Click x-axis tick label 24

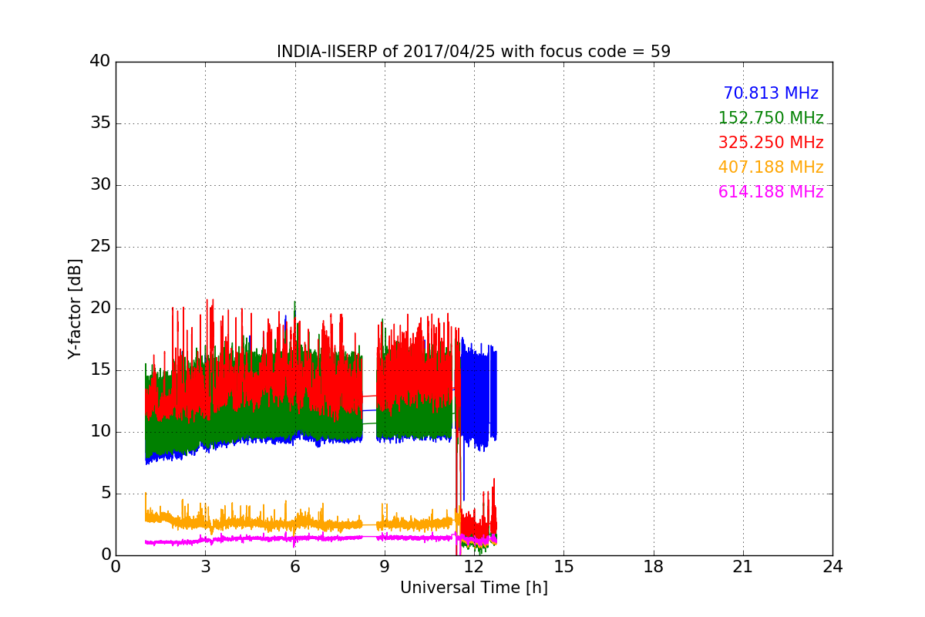pos(832,566)
